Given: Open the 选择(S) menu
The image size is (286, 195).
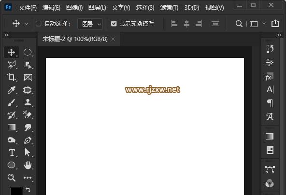Looking at the screenshot, I should 145,7.
